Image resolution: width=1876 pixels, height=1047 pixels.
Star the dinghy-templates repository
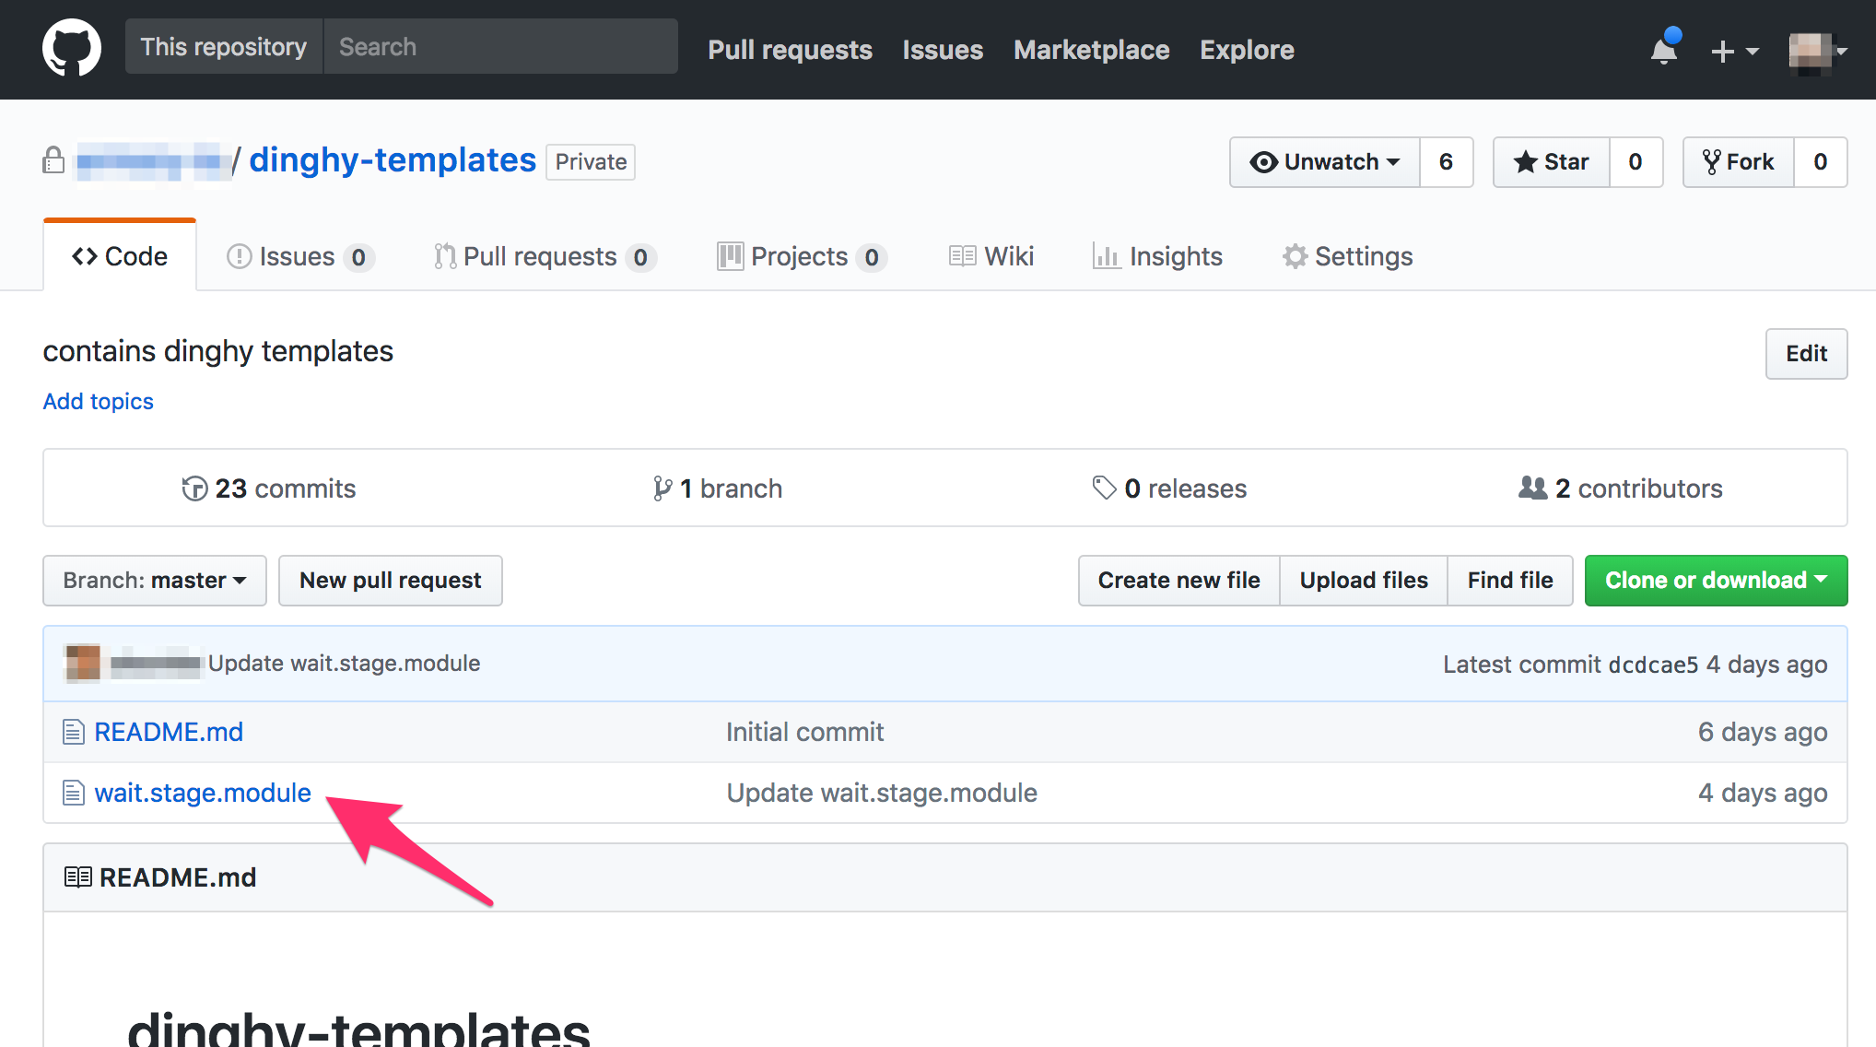coord(1552,162)
